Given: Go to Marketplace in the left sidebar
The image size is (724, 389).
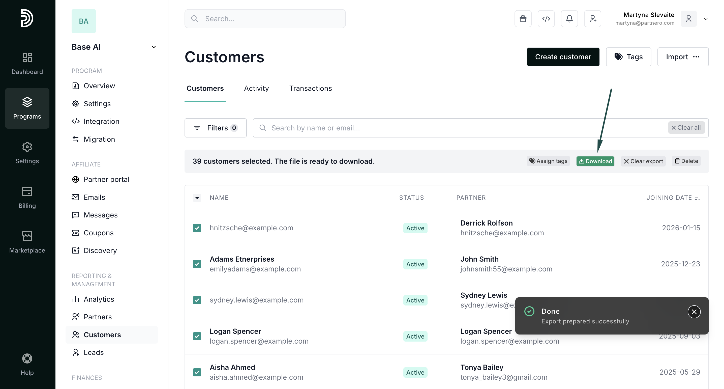Looking at the screenshot, I should [x=27, y=242].
